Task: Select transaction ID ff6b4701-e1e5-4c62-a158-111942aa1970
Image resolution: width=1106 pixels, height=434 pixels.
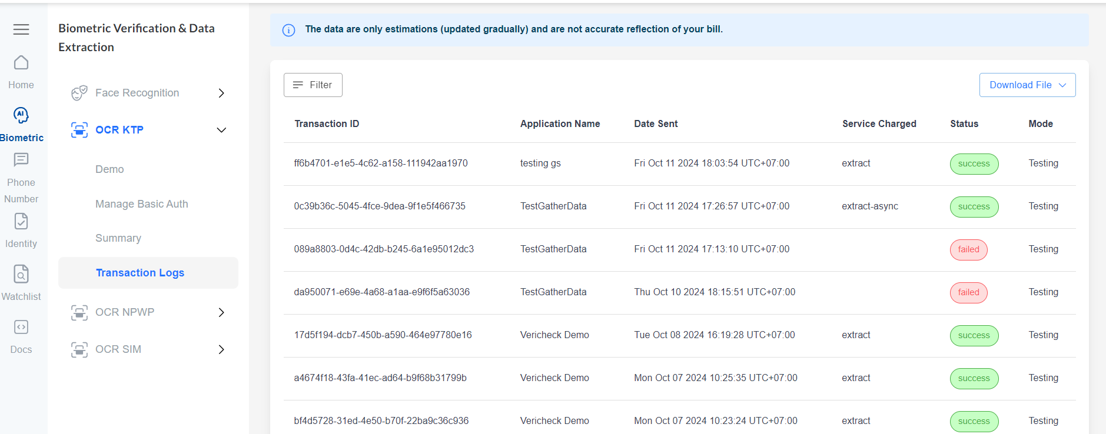Action: point(381,163)
